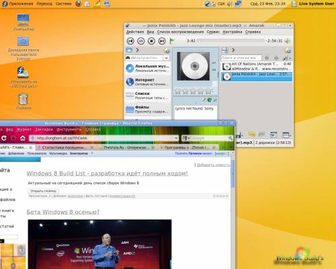Click the search magnifier icon in Firefox
The height and width of the screenshot is (269, 336).
click(x=230, y=138)
